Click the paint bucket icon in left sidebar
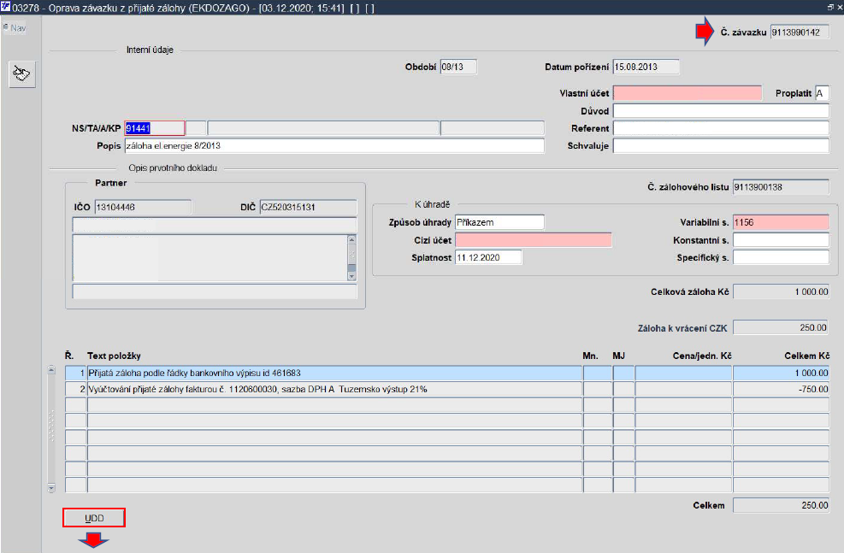This screenshot has width=844, height=553. (21, 74)
